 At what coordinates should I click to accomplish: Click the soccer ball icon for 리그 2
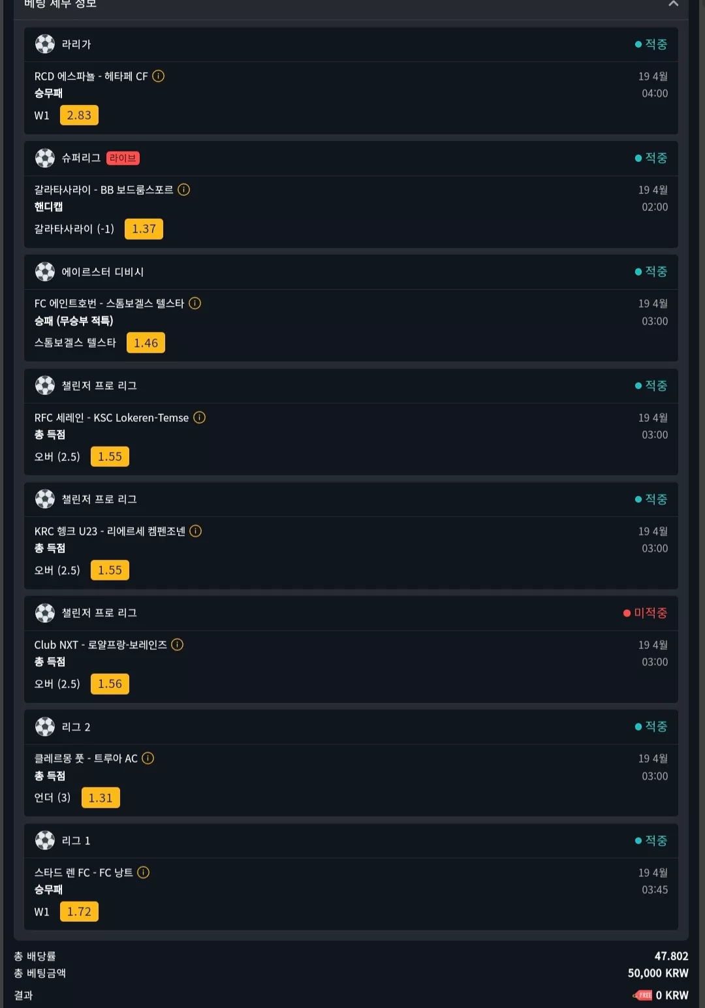tap(45, 727)
